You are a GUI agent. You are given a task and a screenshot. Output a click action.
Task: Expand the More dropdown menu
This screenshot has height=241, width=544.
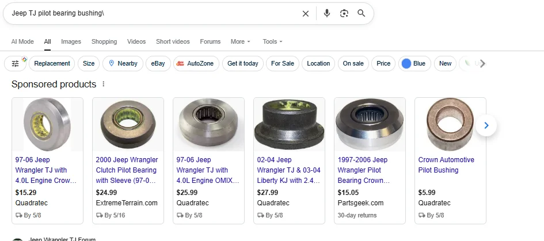(241, 41)
